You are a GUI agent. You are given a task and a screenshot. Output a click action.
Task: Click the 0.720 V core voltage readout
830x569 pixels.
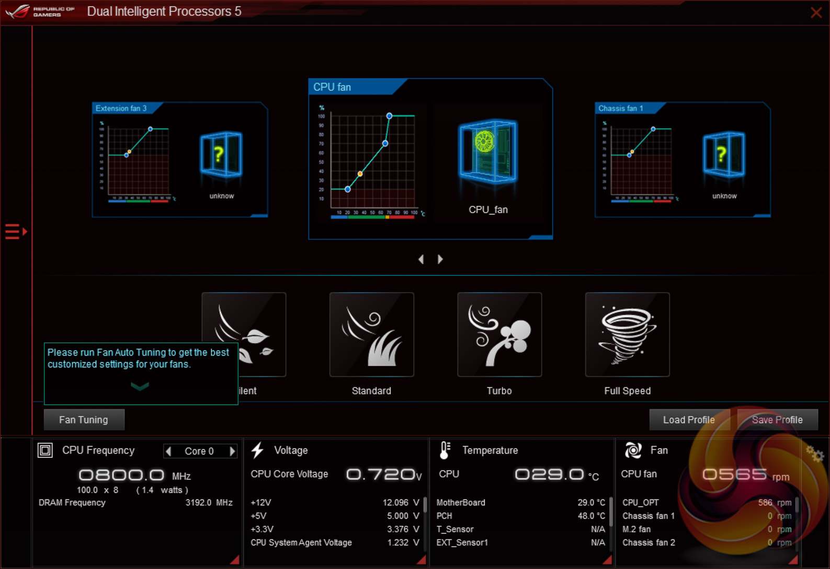tap(384, 474)
